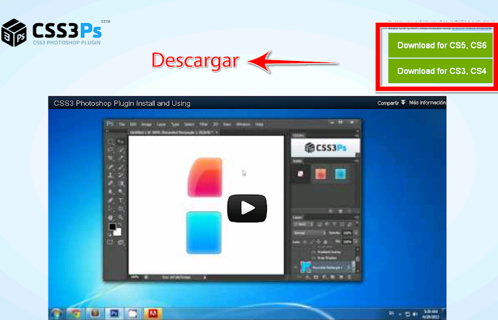Viewport: 498px width, 320px height.
Task: Click the red Adobe icon in the video's taskbar
Action: tap(153, 314)
